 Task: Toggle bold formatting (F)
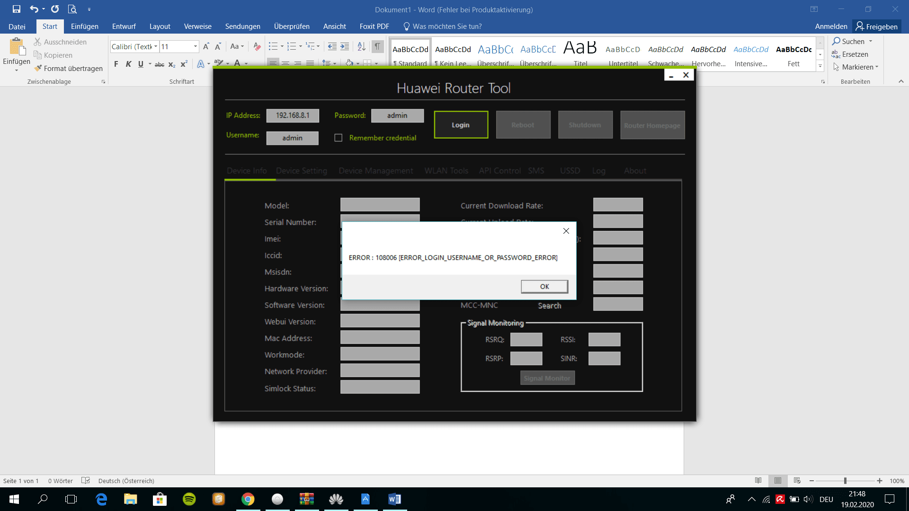[x=116, y=63]
